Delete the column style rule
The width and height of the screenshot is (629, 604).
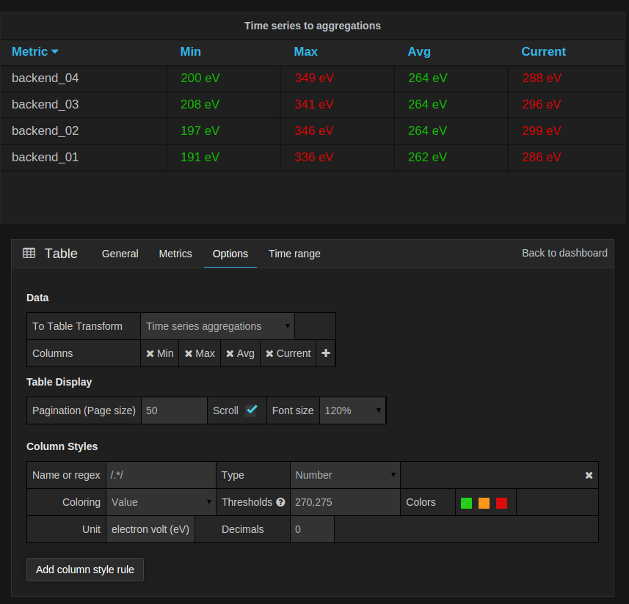click(589, 475)
